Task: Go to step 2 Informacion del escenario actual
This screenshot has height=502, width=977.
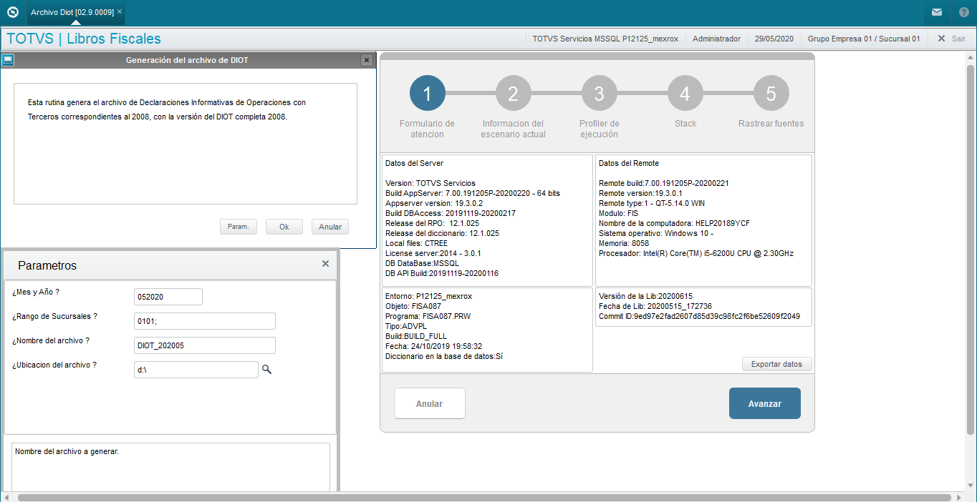Action: click(x=514, y=94)
